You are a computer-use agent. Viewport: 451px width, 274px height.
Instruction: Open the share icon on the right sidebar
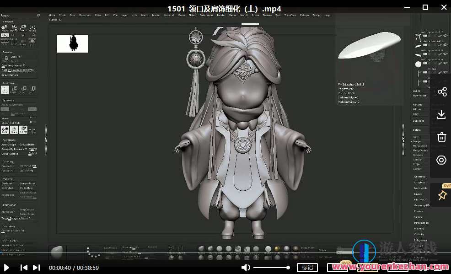click(x=441, y=91)
